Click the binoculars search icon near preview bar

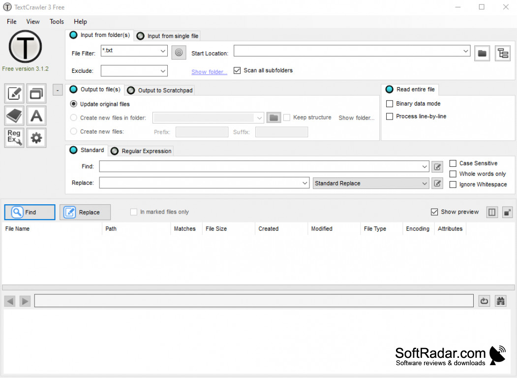(x=500, y=301)
